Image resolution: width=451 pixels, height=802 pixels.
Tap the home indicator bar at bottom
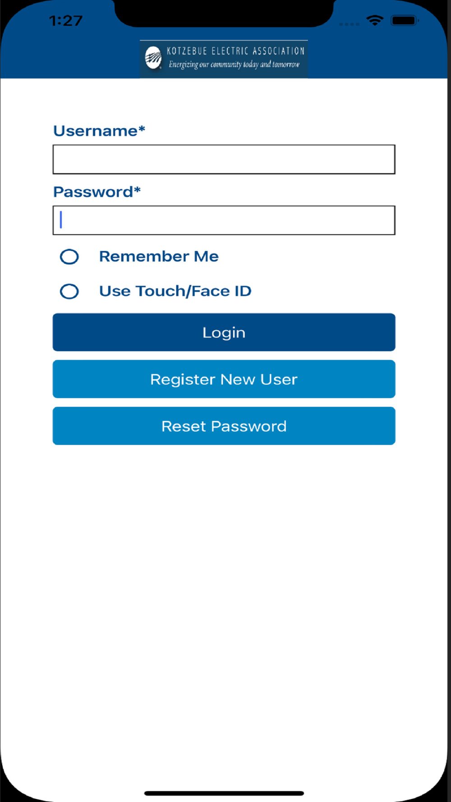pos(224,793)
